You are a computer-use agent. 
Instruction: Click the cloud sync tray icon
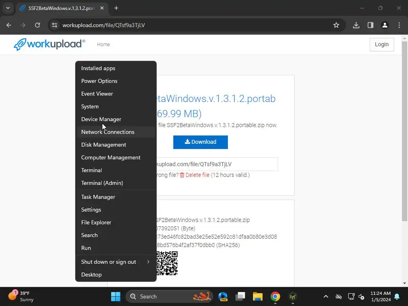point(339,296)
